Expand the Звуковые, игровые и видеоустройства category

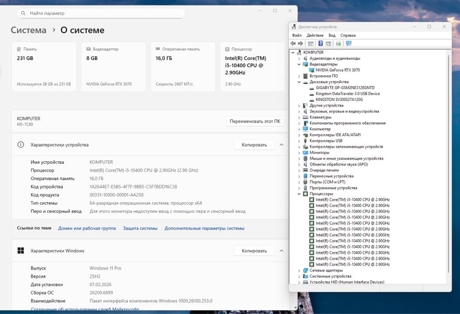[299, 111]
